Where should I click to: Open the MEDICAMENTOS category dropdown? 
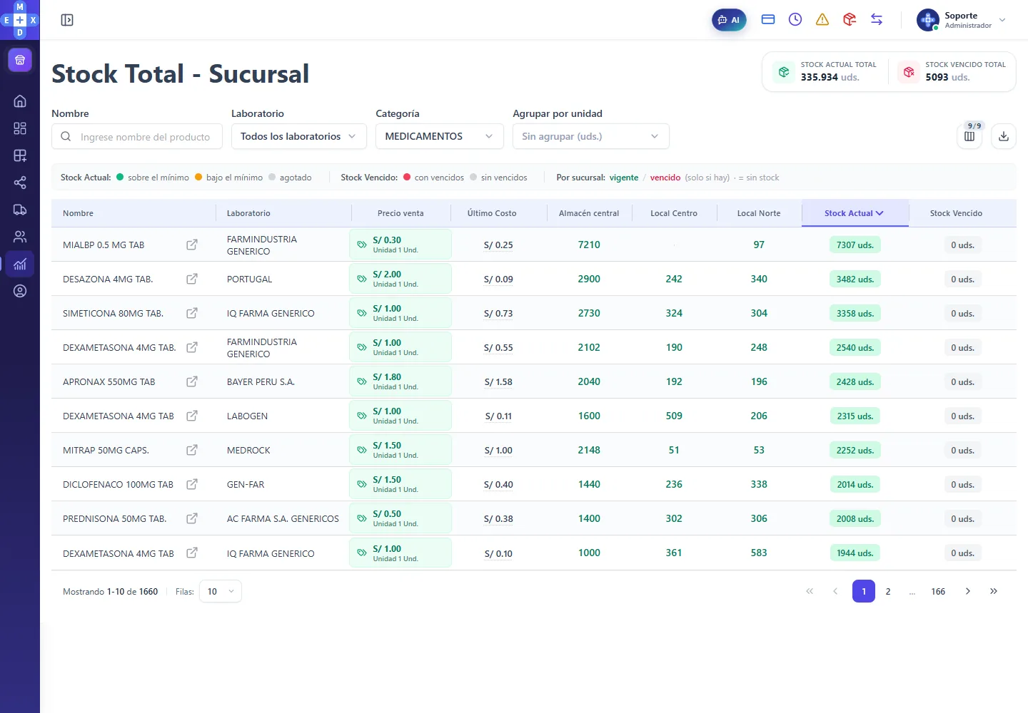440,136
